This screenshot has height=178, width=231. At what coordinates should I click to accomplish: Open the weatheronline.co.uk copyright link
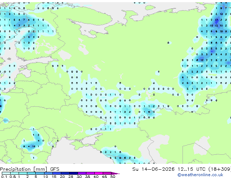tap(200, 175)
